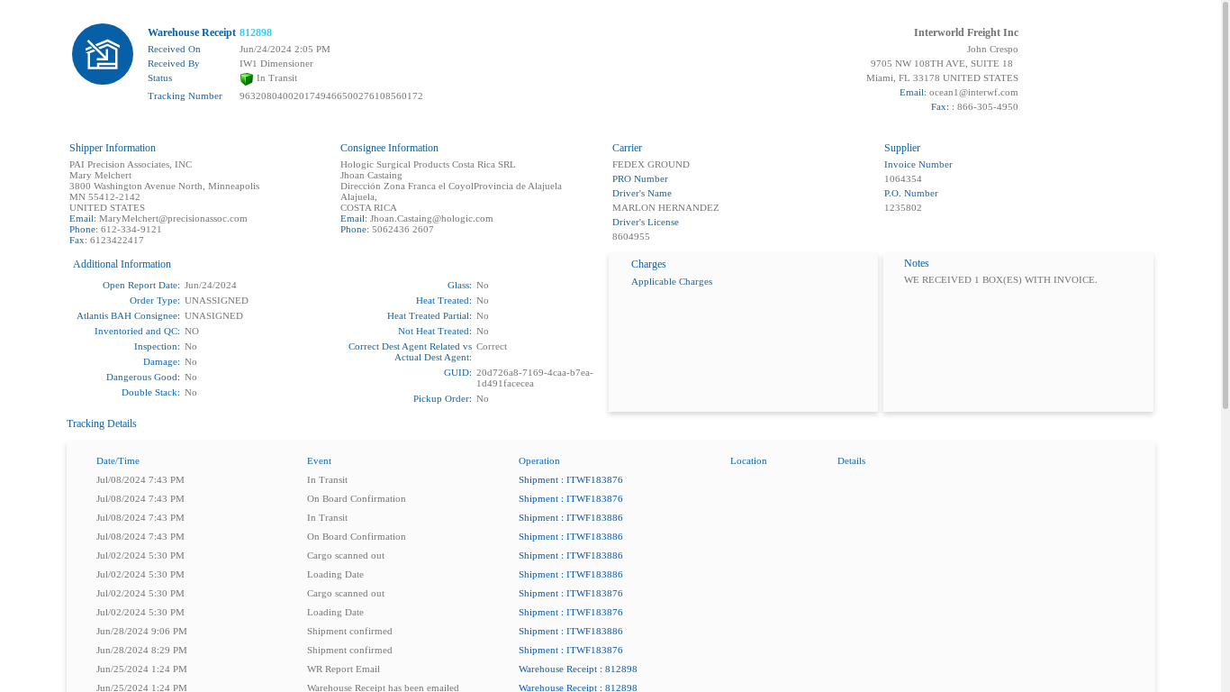The image size is (1230, 692).
Task: Open Shipment ITWF183886 on the Jul/02 Loading Date row
Action: click(571, 574)
